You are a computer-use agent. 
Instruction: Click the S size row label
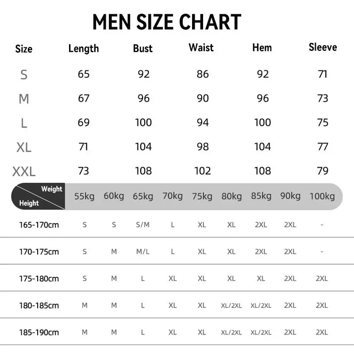[24, 75]
